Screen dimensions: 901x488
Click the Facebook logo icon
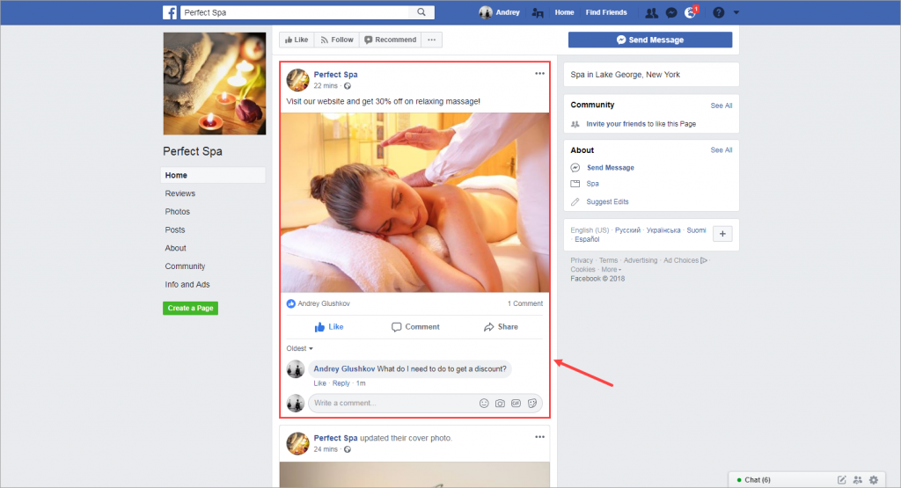point(170,12)
